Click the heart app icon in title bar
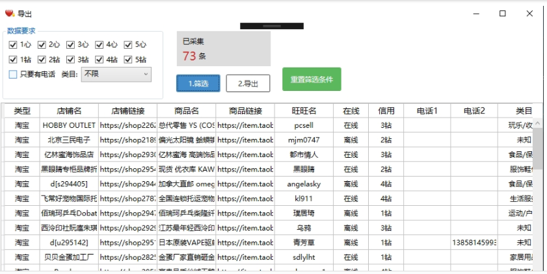This screenshot has width=547, height=274. (9, 14)
